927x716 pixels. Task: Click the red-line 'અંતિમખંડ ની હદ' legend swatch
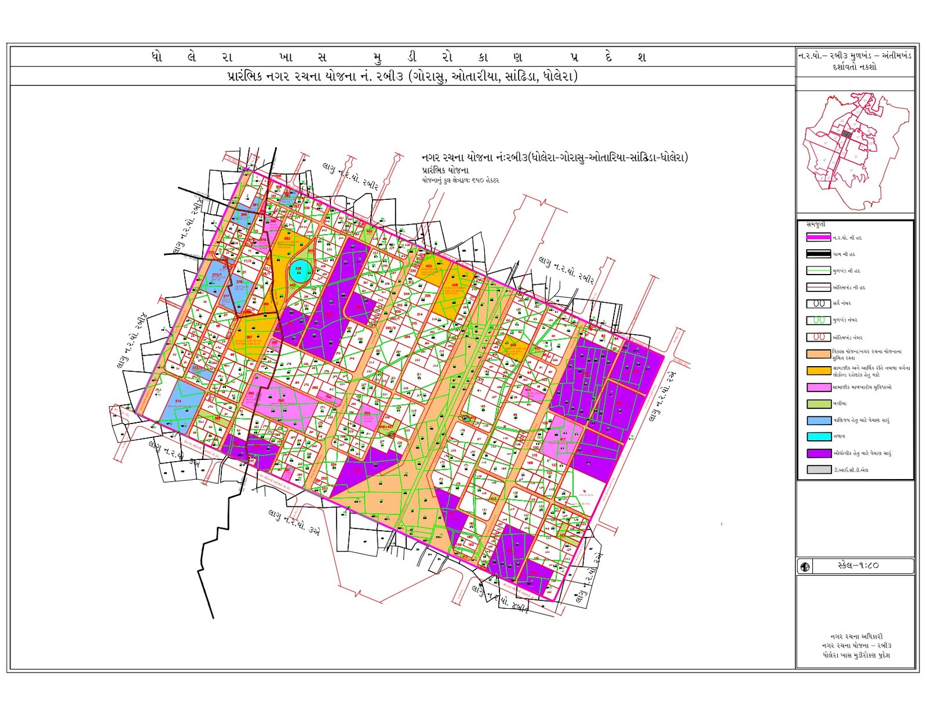[818, 287]
